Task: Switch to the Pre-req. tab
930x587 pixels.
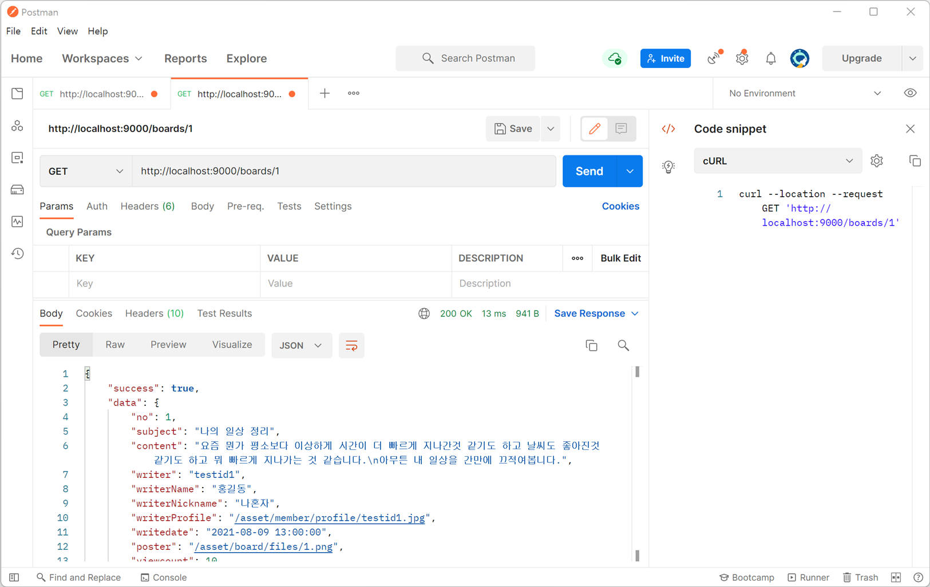Action: click(246, 206)
